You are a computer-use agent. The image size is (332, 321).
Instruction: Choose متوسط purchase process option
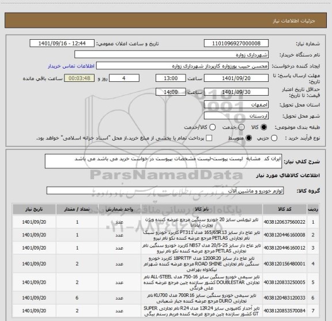(x=248, y=138)
